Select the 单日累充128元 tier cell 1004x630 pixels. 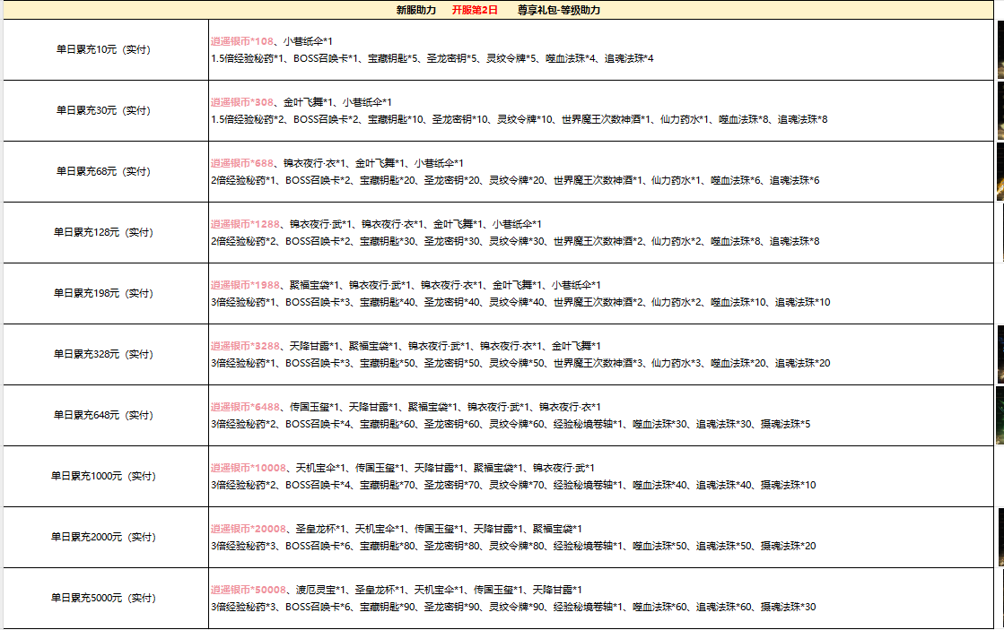pyautogui.click(x=103, y=232)
